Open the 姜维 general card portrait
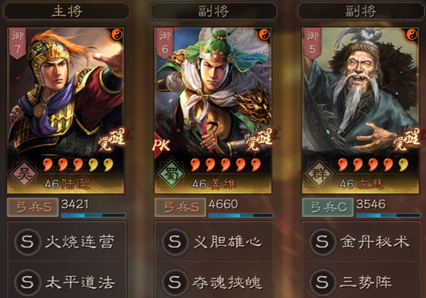426x298 pixels. pos(213,110)
